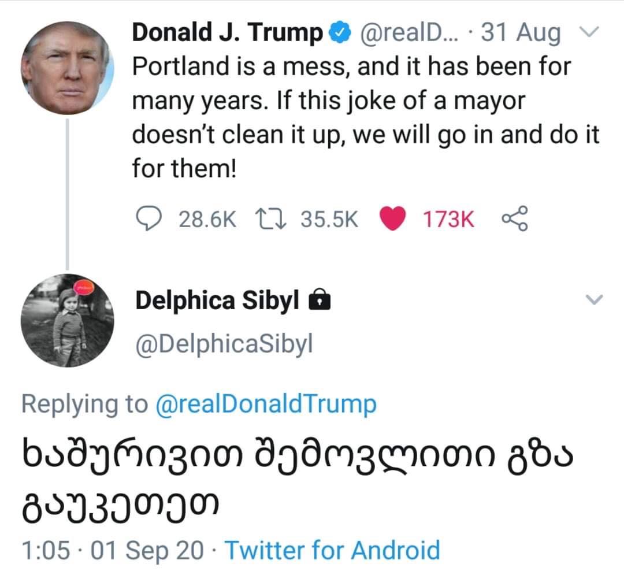
Task: Open Delphica Sibyl's profile picture
Action: tap(68, 321)
